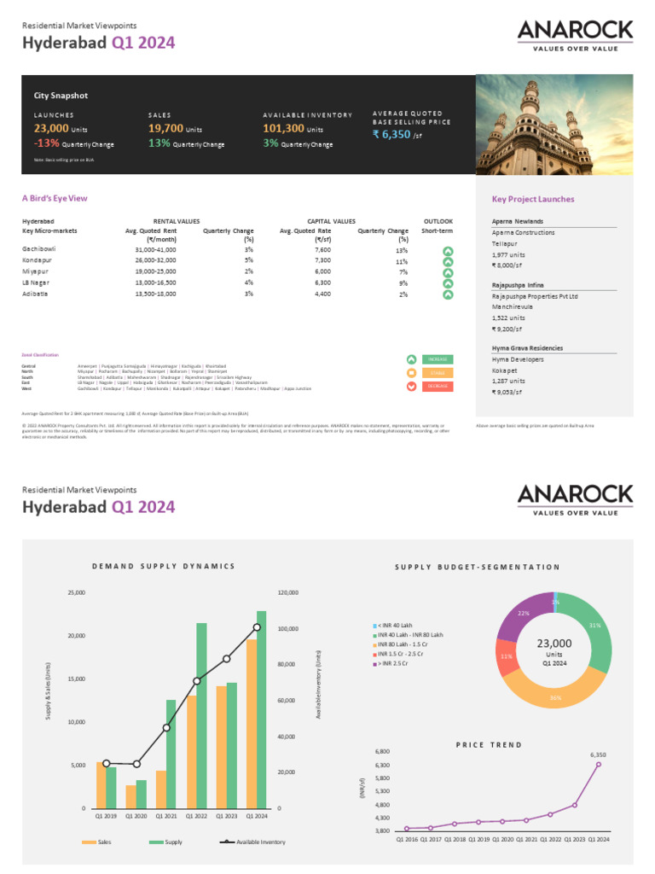Image resolution: width=655 pixels, height=874 pixels.
Task: Click the Adibatla capital rate '4,400'
Action: [323, 294]
